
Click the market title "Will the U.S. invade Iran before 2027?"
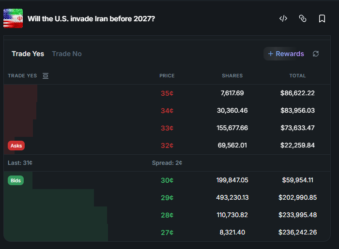pyautogui.click(x=91, y=19)
